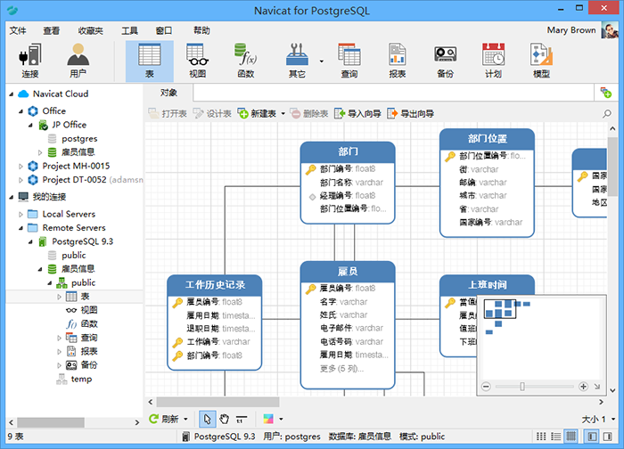Open the 大小 1 size dropdown
624x449 pixels.
point(598,420)
